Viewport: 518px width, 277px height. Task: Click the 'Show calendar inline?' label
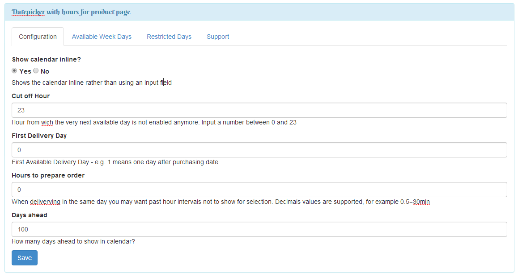46,59
